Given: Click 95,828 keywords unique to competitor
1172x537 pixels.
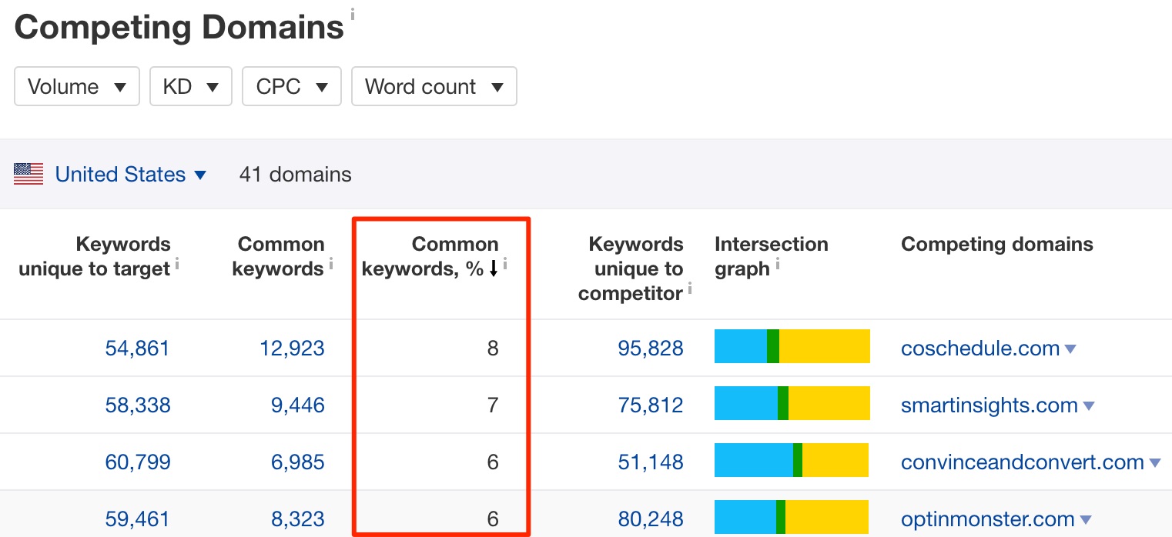Looking at the screenshot, I should [x=651, y=348].
